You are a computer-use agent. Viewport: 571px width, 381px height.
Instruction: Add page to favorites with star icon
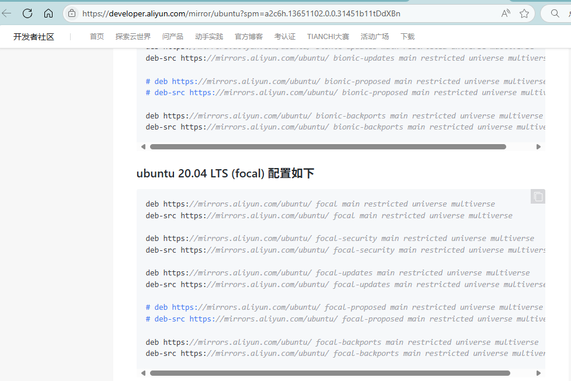point(524,14)
